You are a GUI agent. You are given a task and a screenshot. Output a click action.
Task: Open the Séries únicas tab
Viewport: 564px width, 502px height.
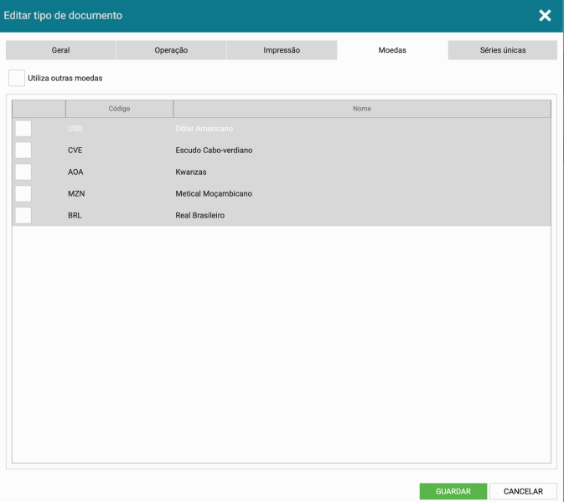click(x=503, y=50)
